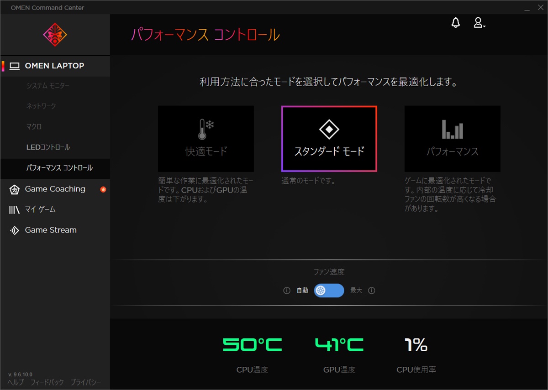Click the Game Coaching red notification badge
This screenshot has height=390, width=548.
(x=103, y=189)
